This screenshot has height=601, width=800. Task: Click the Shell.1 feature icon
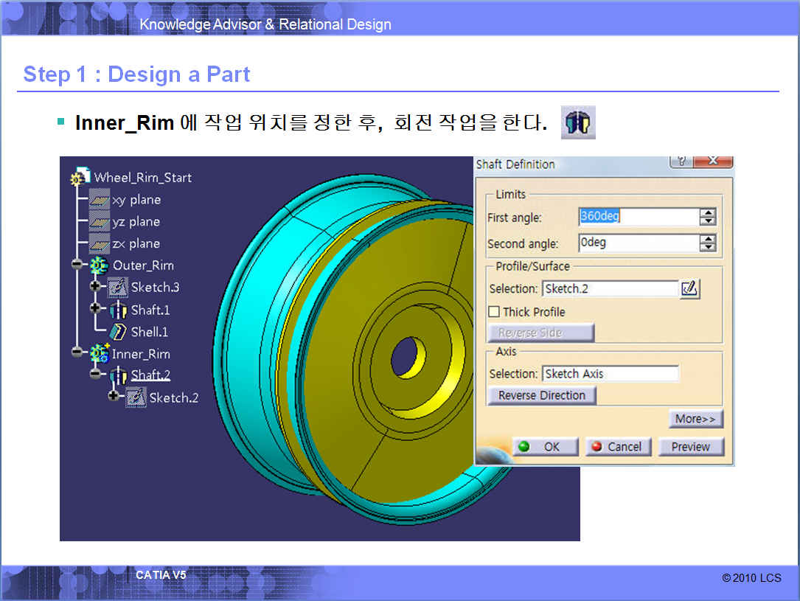pos(118,332)
